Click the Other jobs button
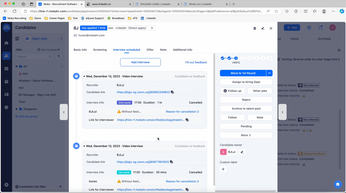 [x=260, y=91]
